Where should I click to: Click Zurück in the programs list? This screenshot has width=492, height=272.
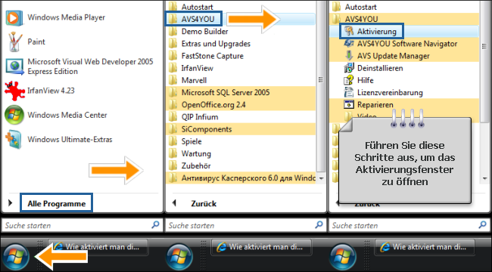pos(204,203)
